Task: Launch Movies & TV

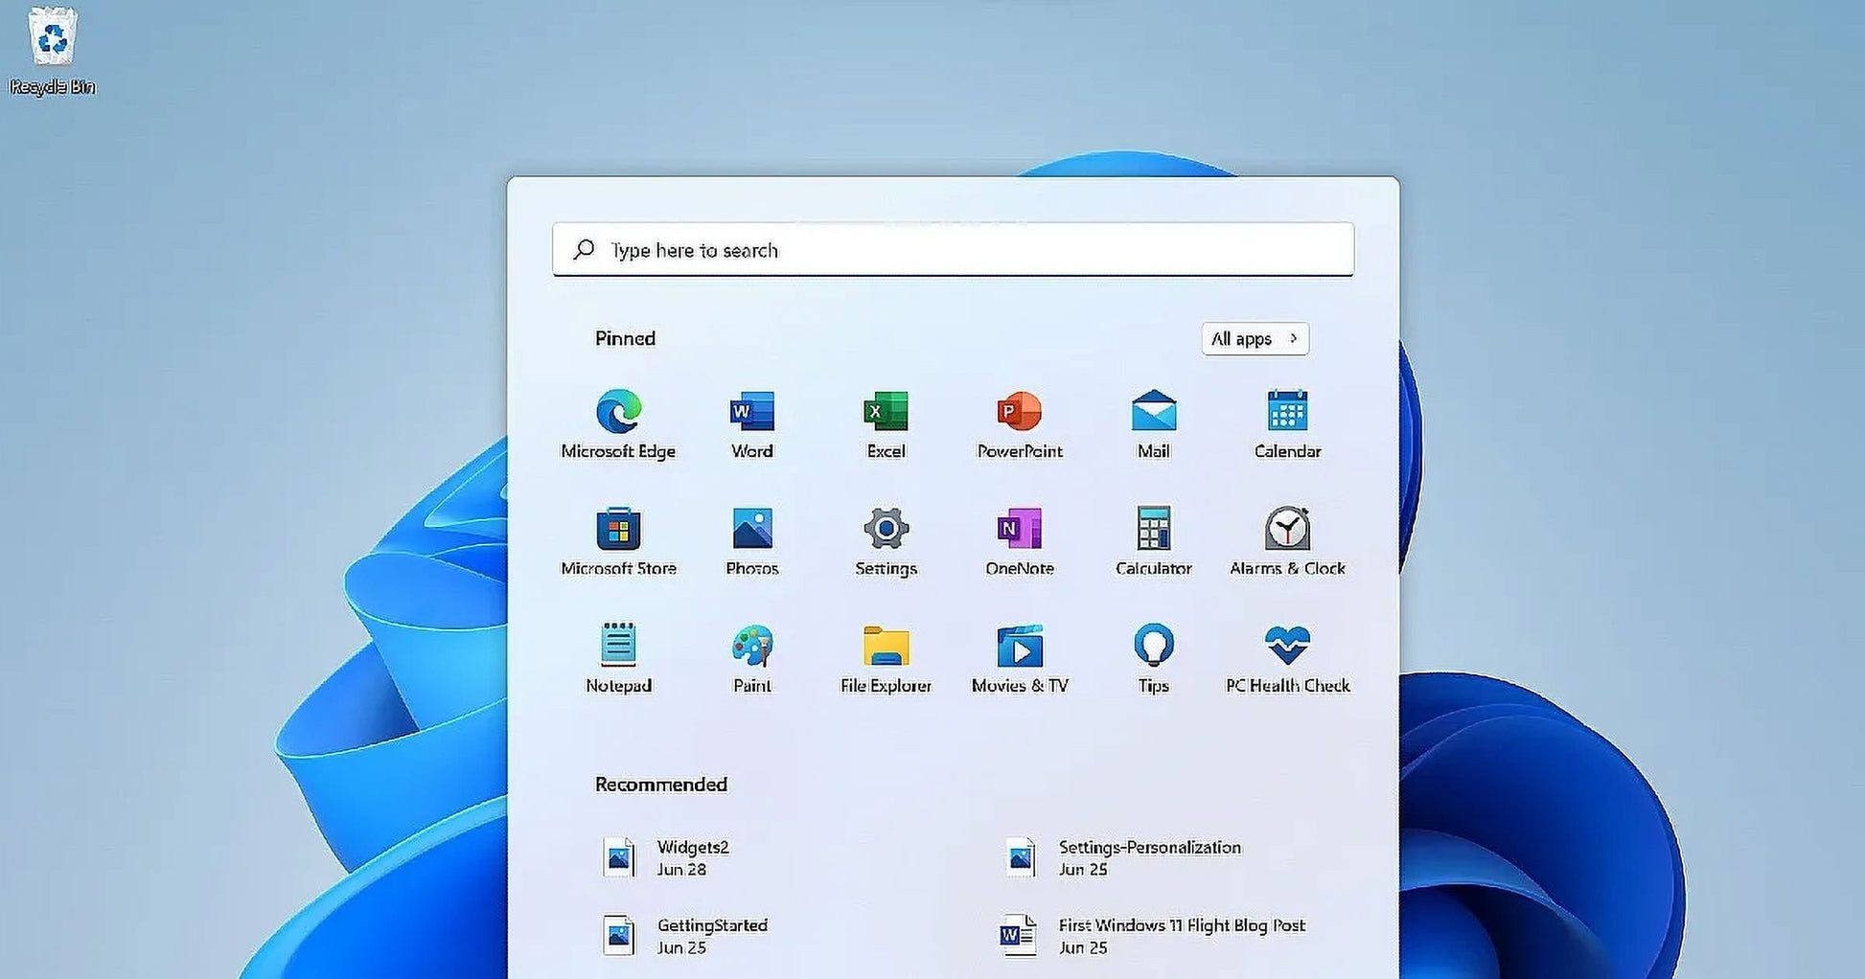Action: click(x=1020, y=658)
